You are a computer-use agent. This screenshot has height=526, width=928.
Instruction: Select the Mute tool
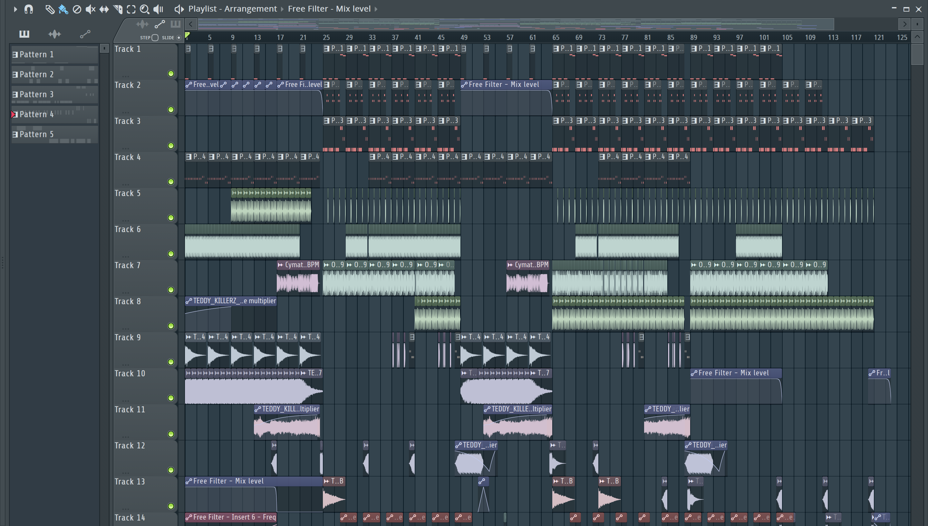[x=90, y=9]
